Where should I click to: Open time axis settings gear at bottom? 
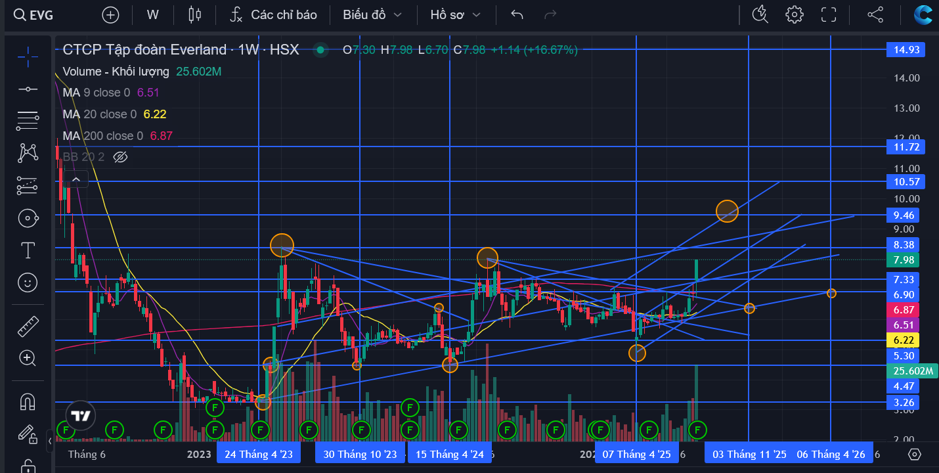tap(915, 454)
